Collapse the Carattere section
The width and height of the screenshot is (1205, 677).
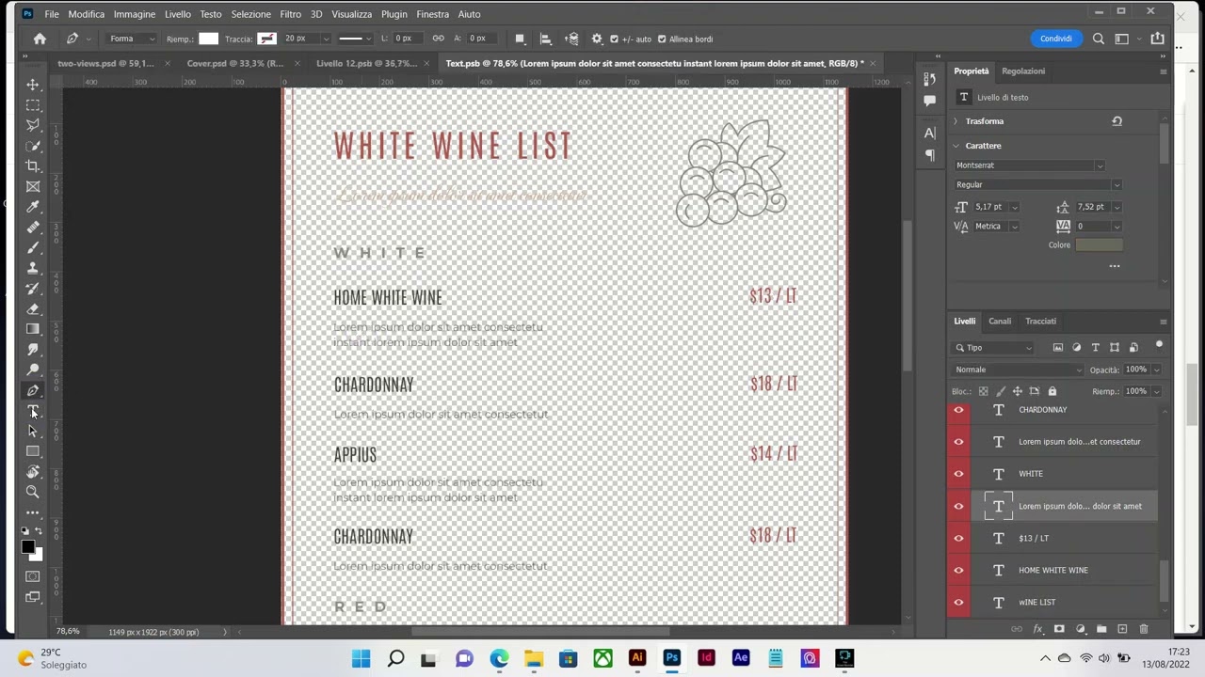coord(956,146)
